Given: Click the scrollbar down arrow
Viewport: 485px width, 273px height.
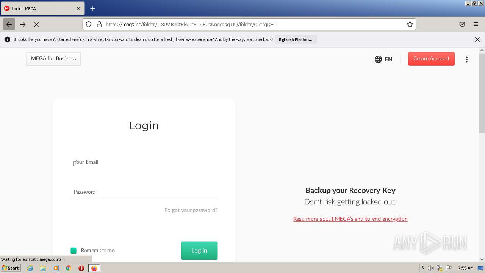Looking at the screenshot, I should click(x=482, y=260).
